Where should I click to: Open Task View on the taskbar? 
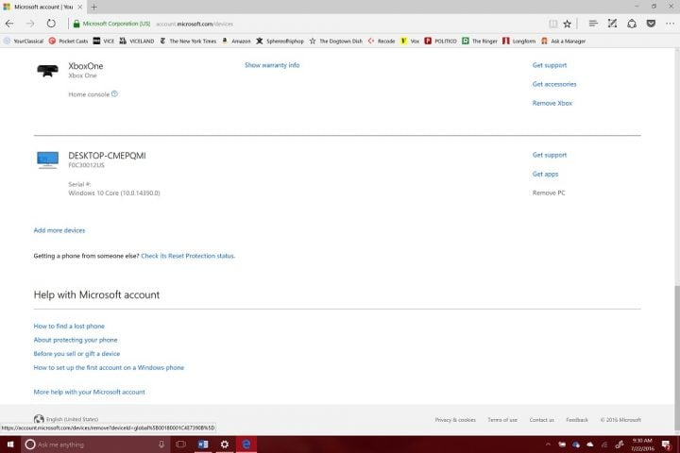180,445
